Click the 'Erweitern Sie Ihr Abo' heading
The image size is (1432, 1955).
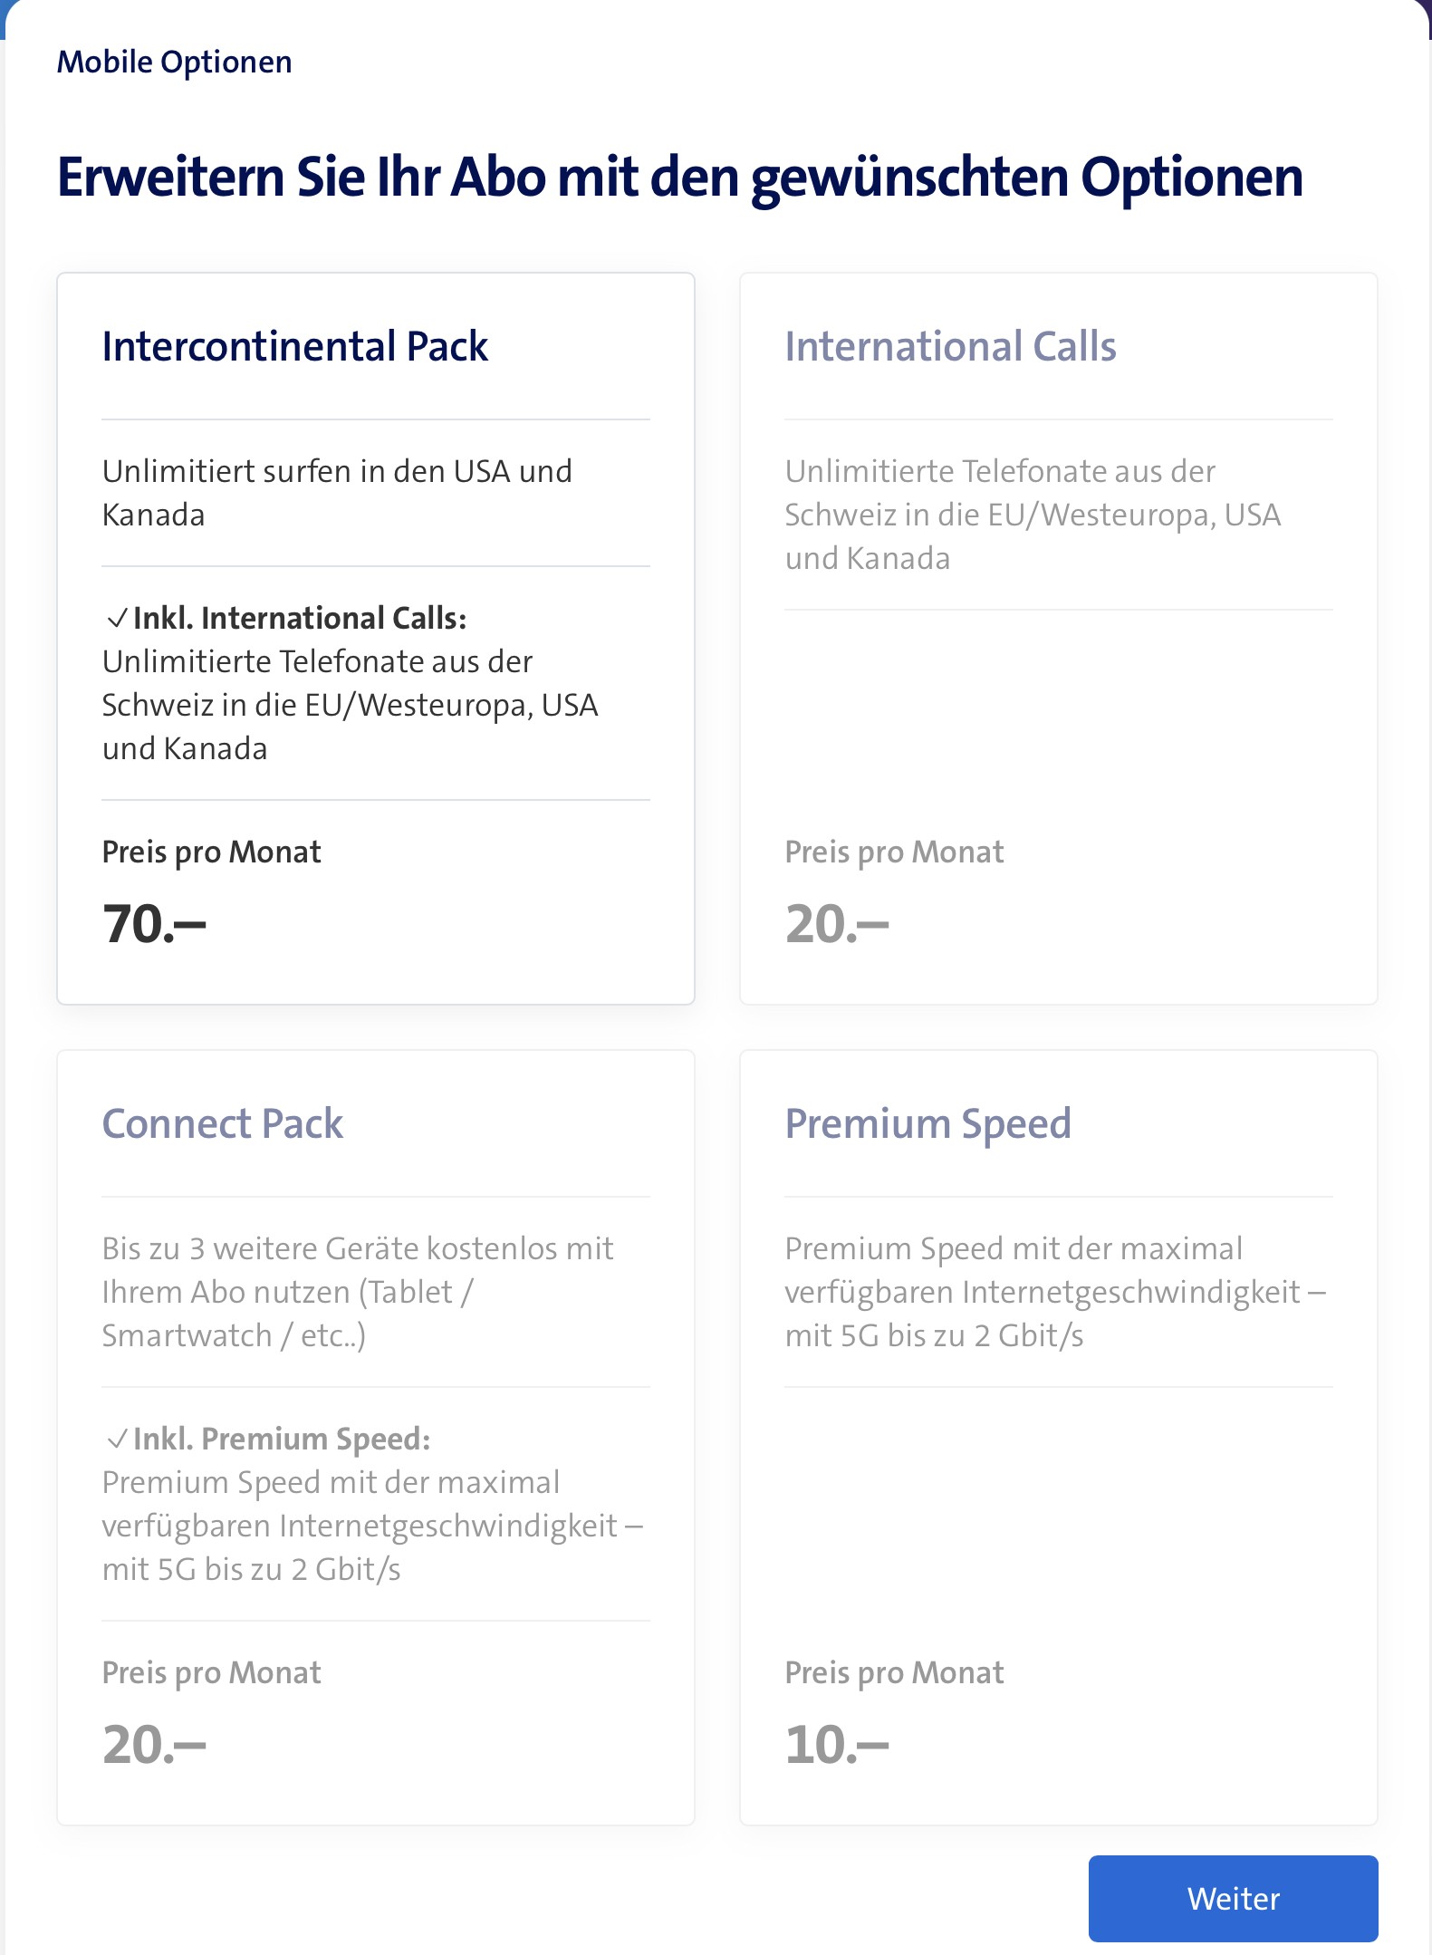(679, 178)
